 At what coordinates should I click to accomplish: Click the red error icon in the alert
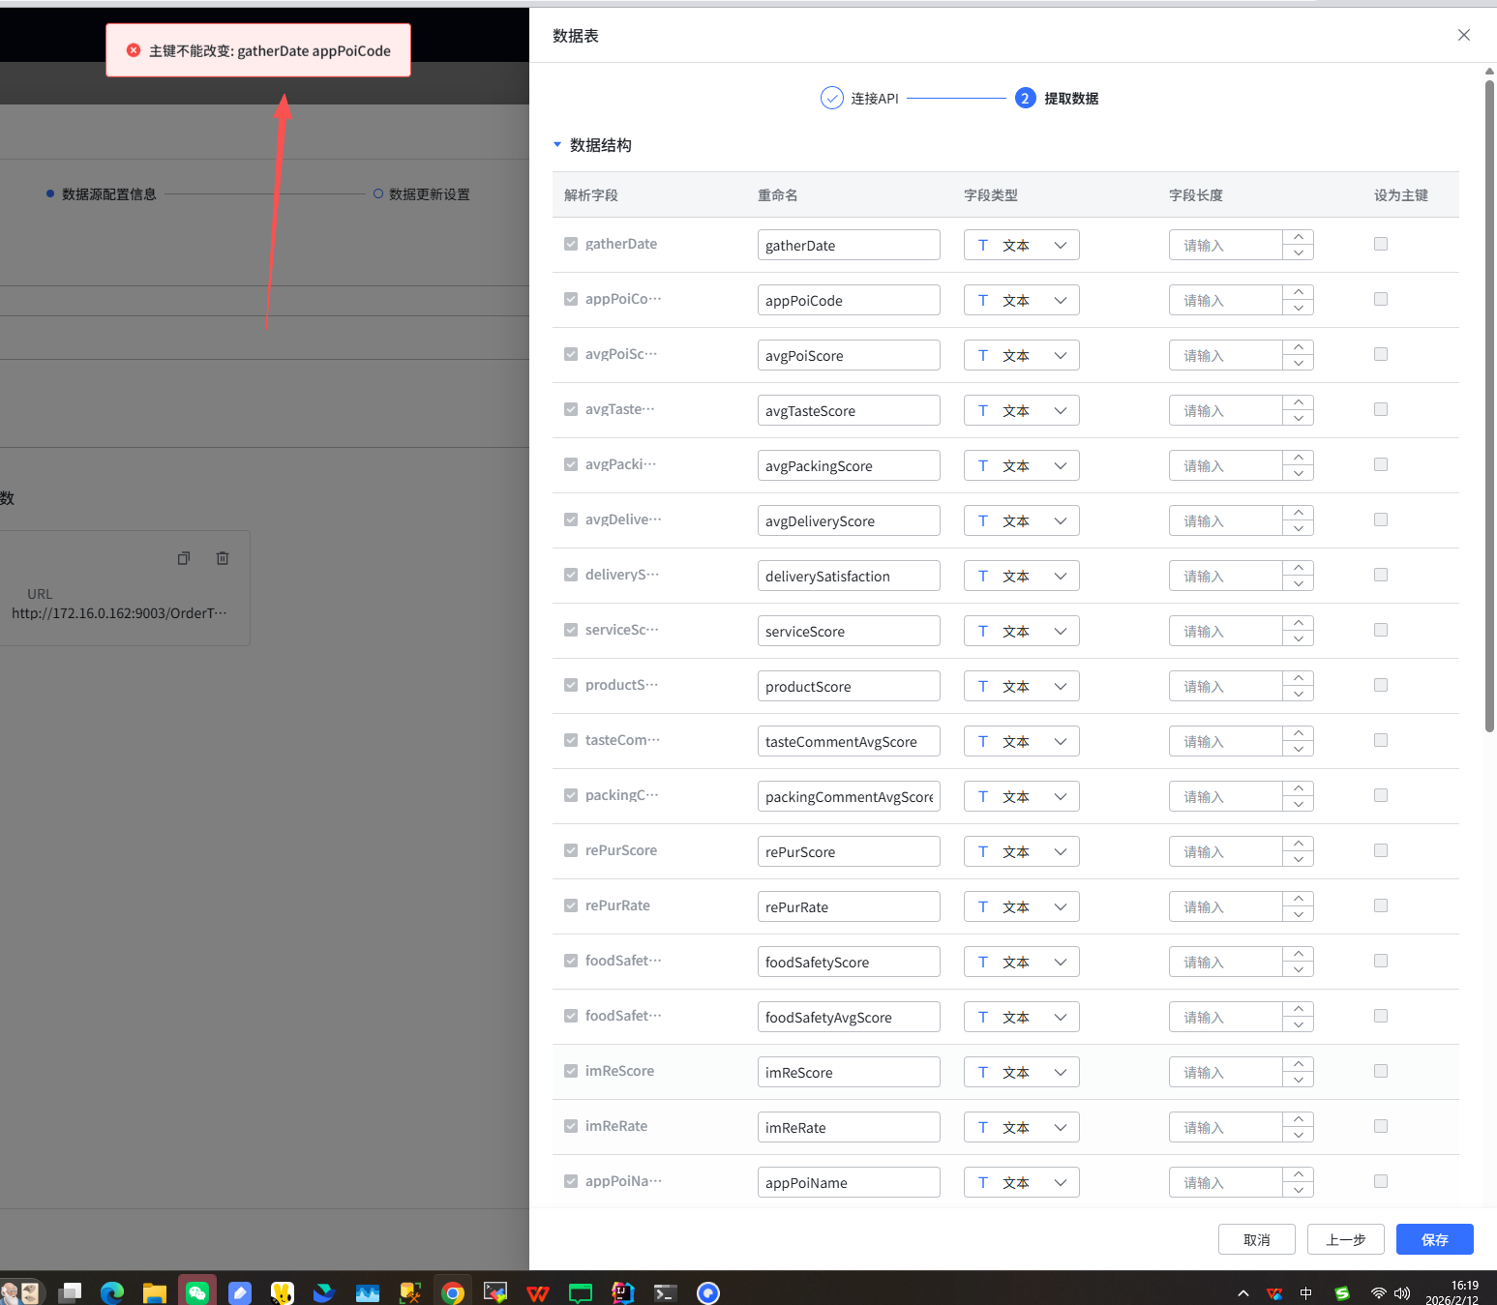point(134,50)
